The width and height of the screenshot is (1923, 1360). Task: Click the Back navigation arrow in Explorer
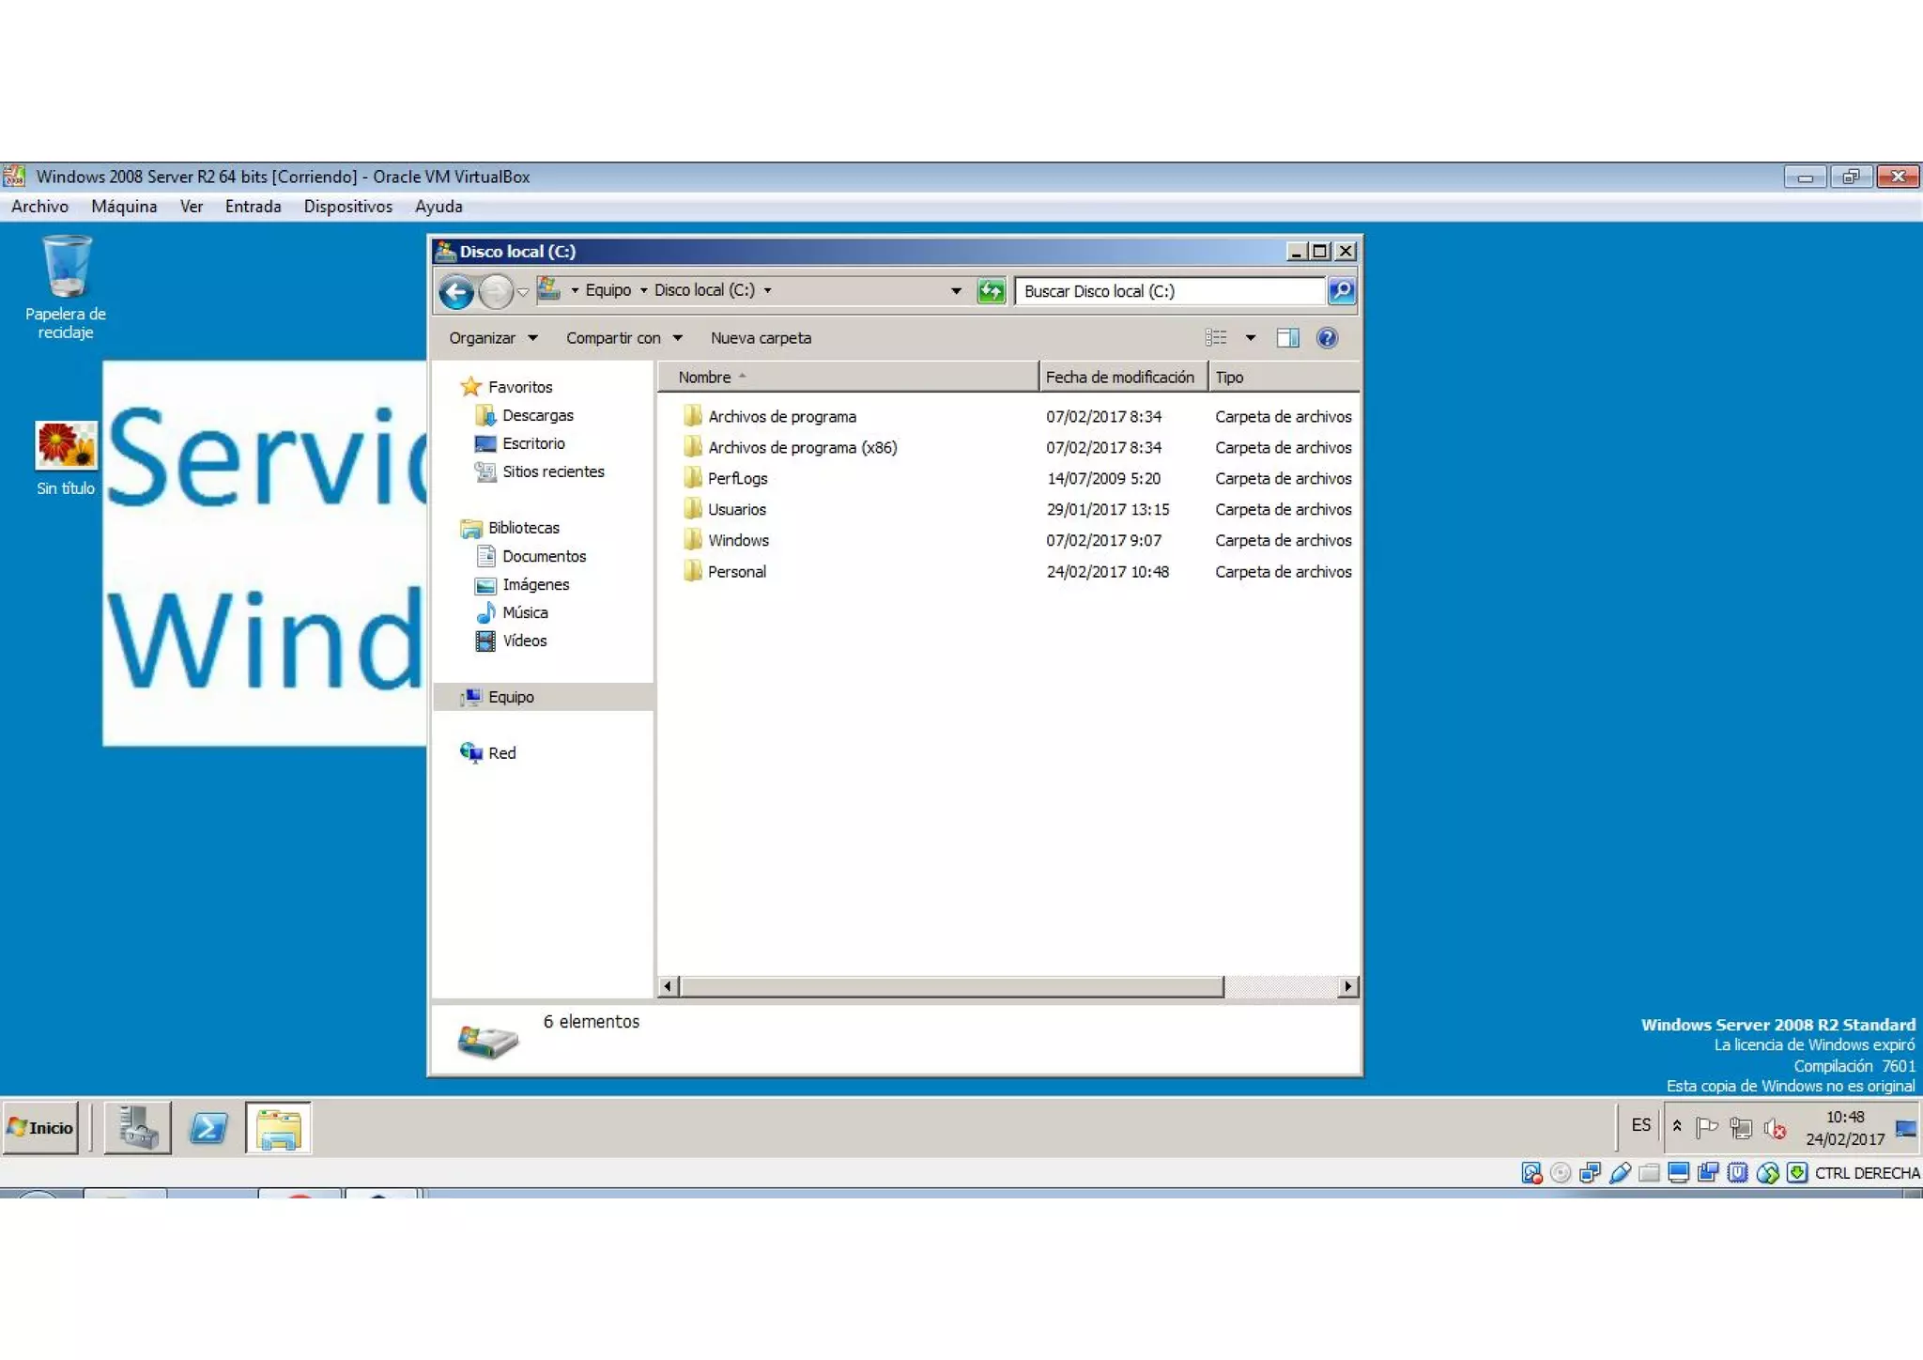pyautogui.click(x=457, y=292)
